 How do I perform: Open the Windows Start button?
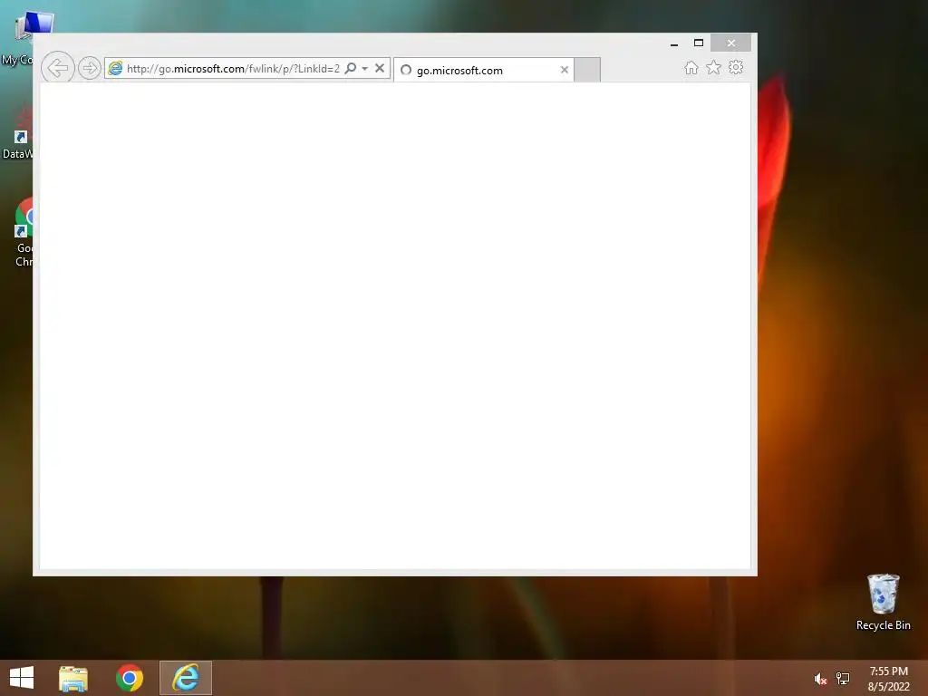click(22, 678)
